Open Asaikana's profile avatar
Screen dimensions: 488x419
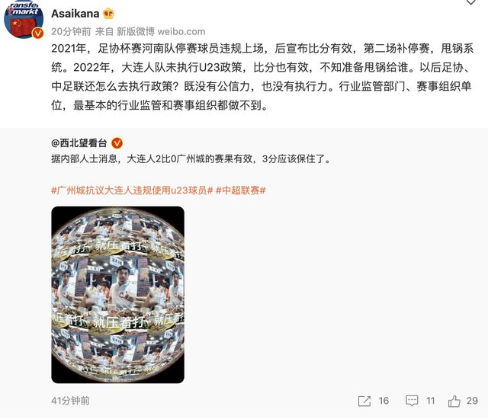[x=24, y=18]
